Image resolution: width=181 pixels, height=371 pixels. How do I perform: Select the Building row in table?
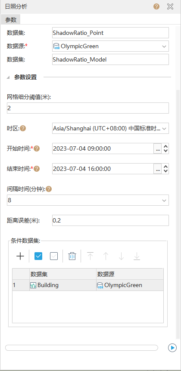[88, 285]
